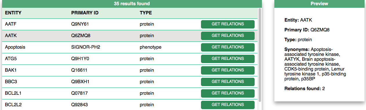Get relations for AATK protein
This screenshot has height=110, width=366.
coord(228,36)
